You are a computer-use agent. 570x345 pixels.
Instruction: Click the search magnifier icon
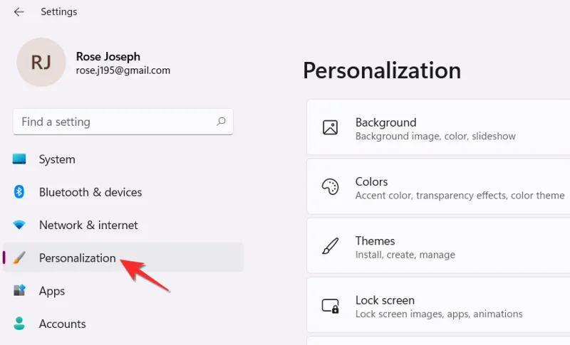221,122
